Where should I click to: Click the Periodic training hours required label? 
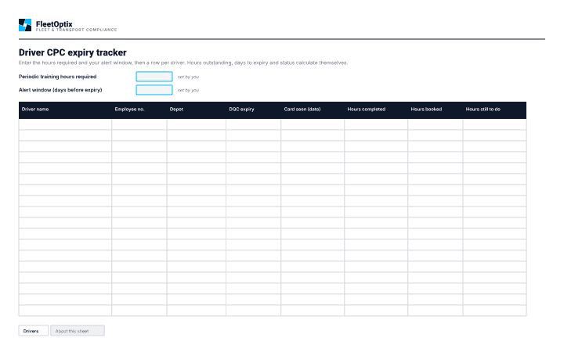pos(57,77)
